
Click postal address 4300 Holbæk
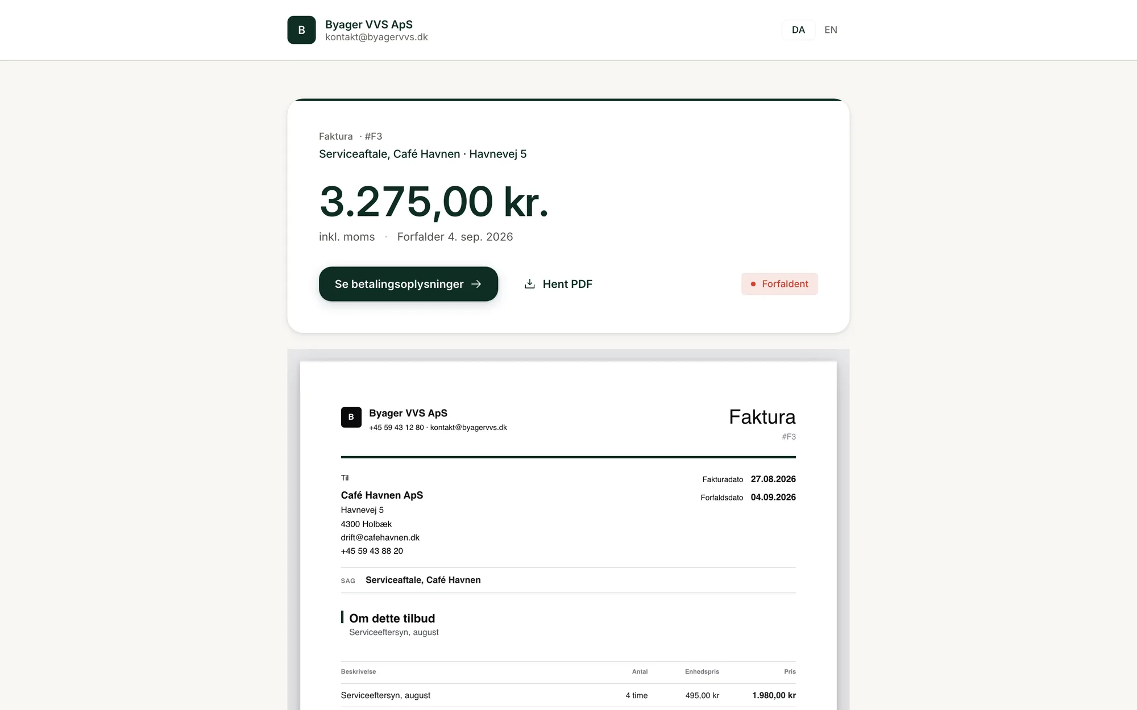[x=366, y=524]
